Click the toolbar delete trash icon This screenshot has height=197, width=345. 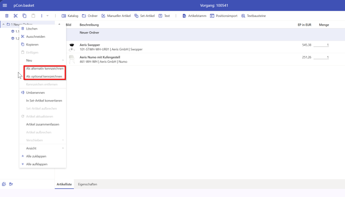tap(7, 16)
